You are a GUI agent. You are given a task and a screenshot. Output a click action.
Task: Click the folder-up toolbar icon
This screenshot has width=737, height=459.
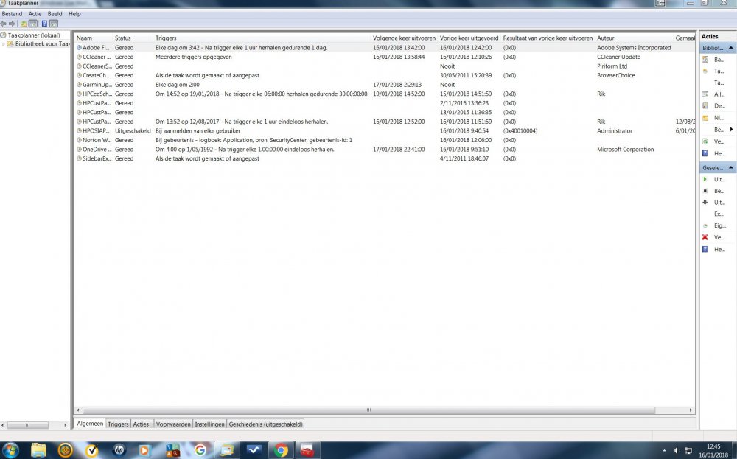(x=24, y=24)
